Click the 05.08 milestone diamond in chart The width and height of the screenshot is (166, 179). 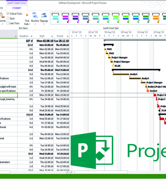[x=113, y=66]
